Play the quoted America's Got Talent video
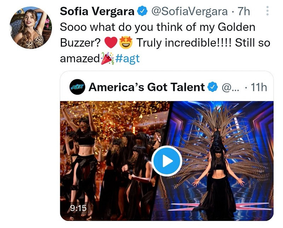 [167, 161]
